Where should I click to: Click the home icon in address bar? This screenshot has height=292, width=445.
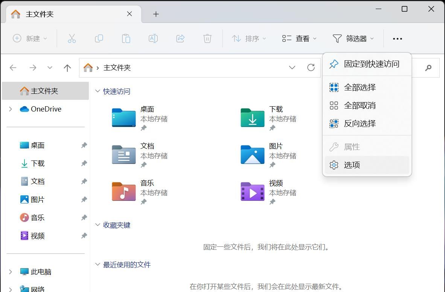click(88, 67)
